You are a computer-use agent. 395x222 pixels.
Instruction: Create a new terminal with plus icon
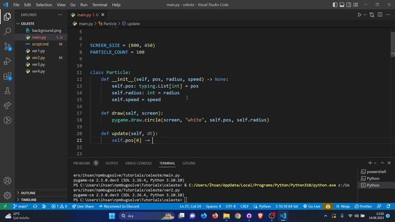pyautogui.click(x=370, y=163)
